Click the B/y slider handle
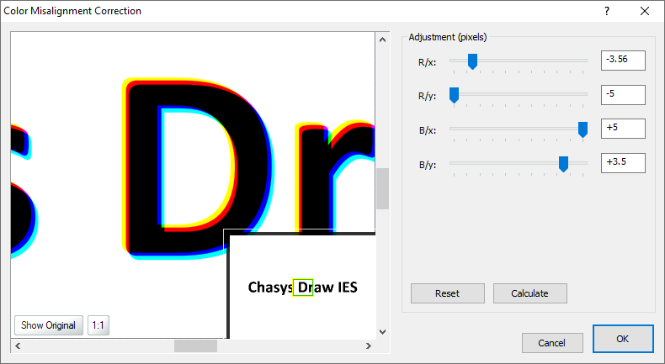The image size is (665, 364). pyautogui.click(x=563, y=163)
